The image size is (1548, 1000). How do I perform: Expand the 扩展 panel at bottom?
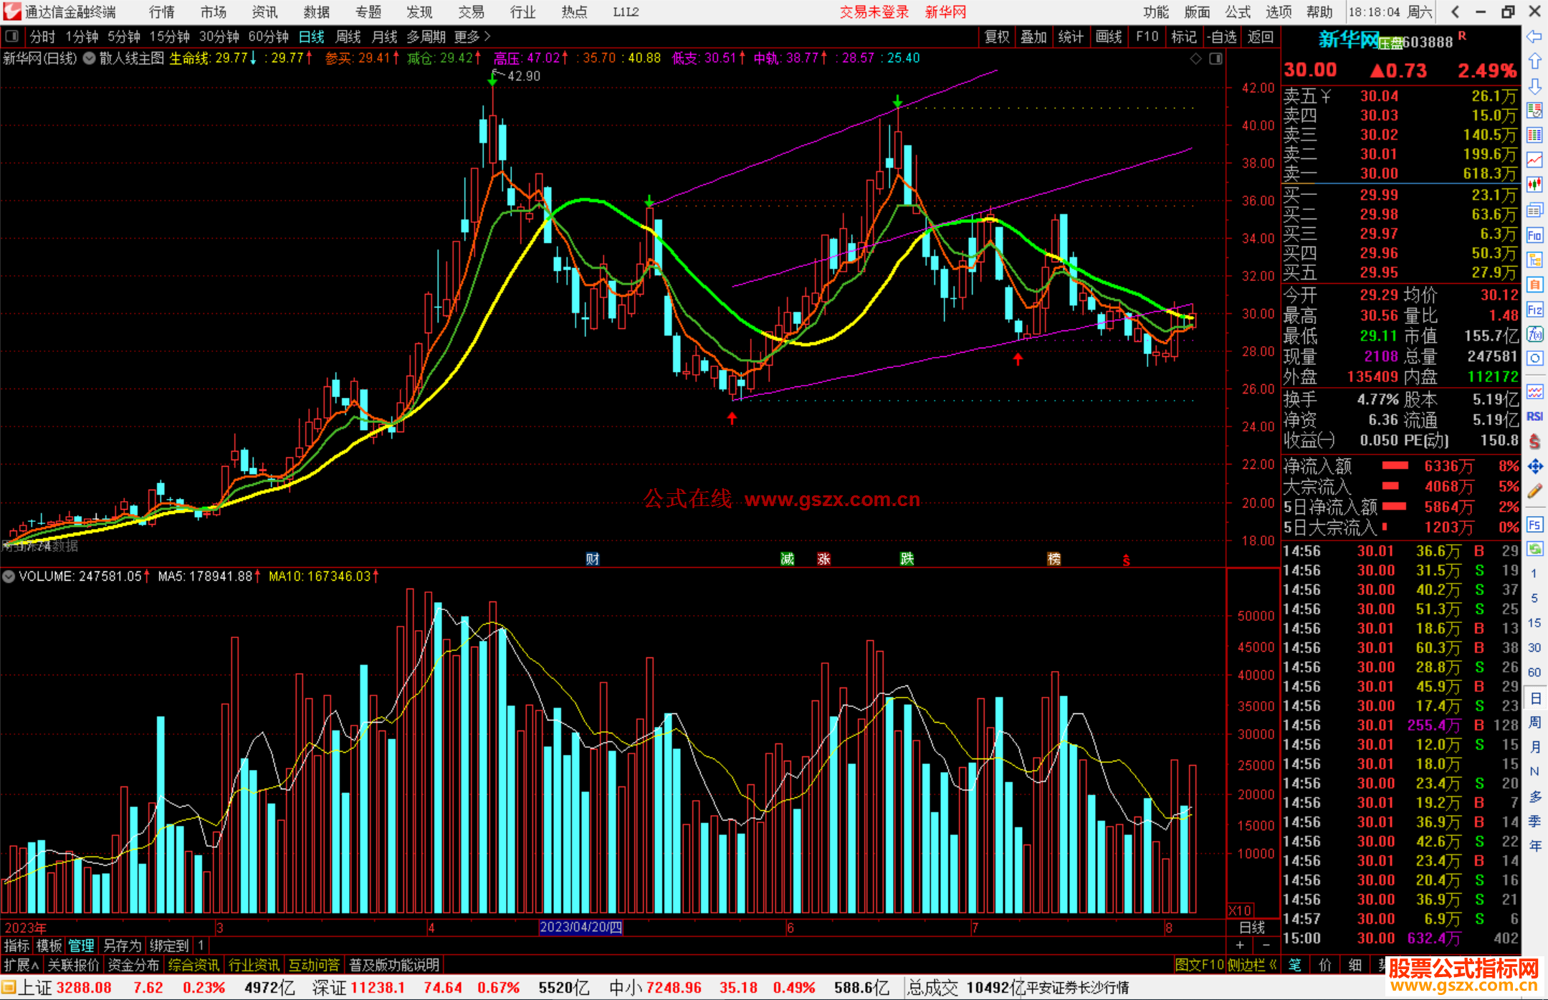pyautogui.click(x=21, y=965)
